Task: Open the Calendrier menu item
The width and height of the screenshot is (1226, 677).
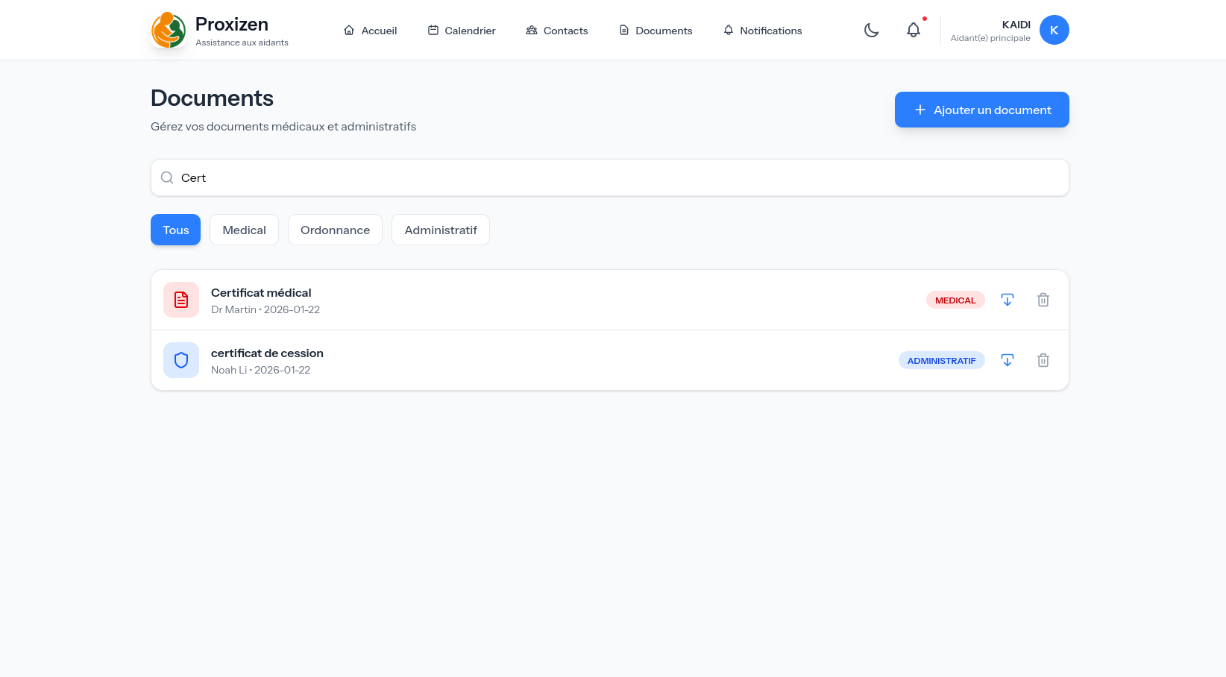Action: 462,31
